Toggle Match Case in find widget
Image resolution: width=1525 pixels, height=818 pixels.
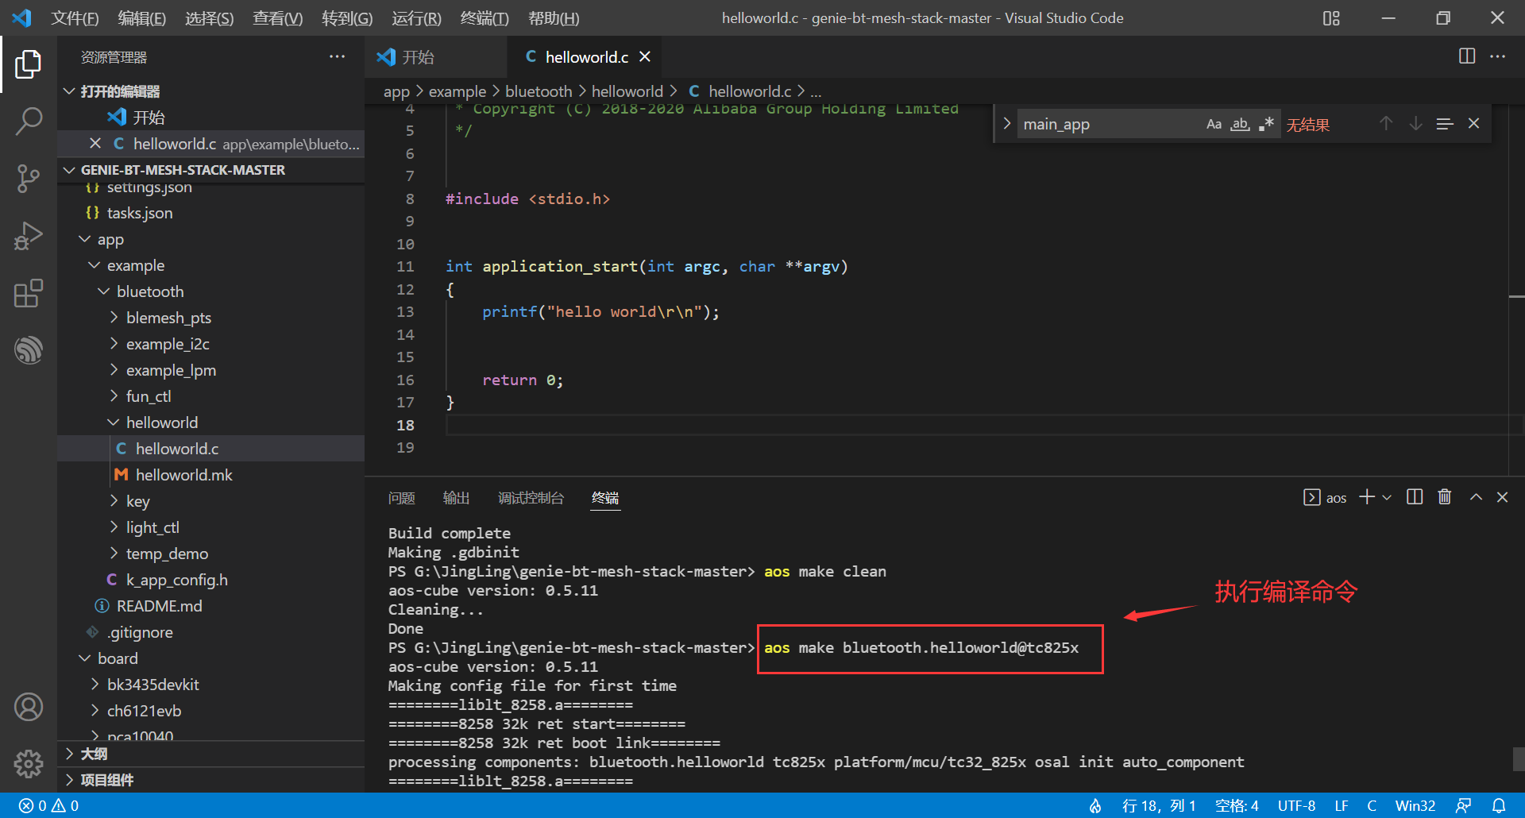click(1214, 124)
